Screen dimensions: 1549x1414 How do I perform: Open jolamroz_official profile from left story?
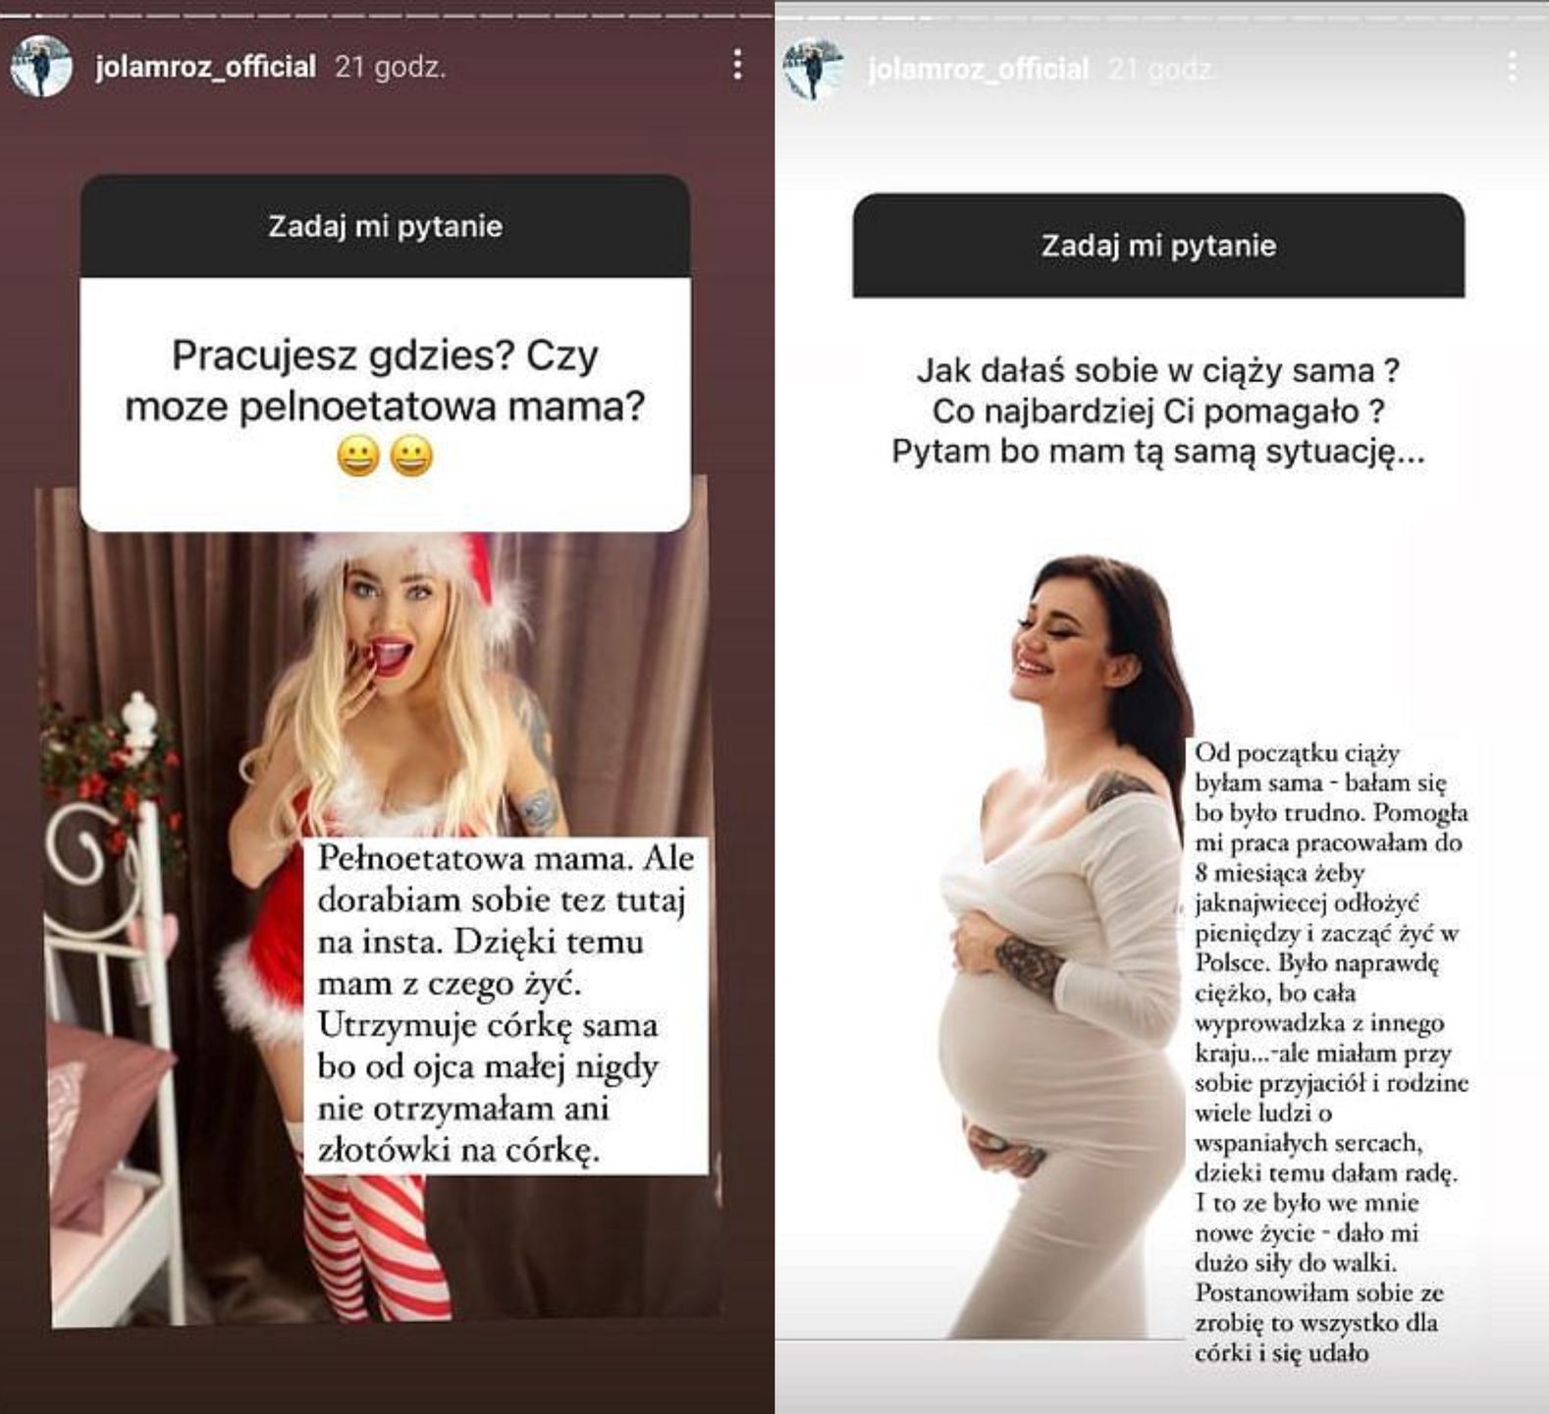(205, 67)
